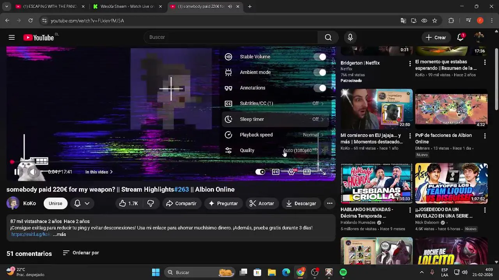Screen dimensions: 499x280
Task: Enter full screen mode
Action: point(322,172)
